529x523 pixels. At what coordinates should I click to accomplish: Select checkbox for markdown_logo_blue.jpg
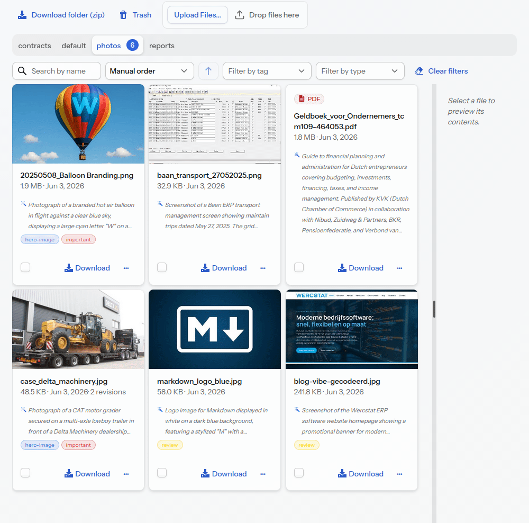[162, 473]
